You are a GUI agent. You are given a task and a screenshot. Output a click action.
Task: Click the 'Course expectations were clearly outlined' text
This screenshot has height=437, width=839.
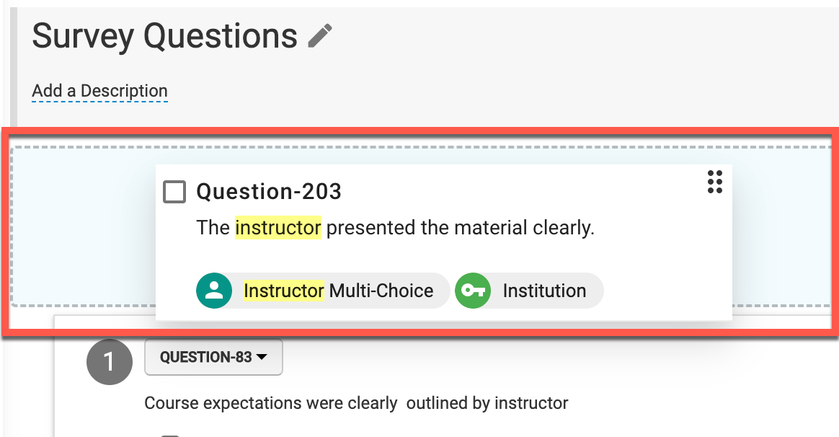tap(356, 403)
